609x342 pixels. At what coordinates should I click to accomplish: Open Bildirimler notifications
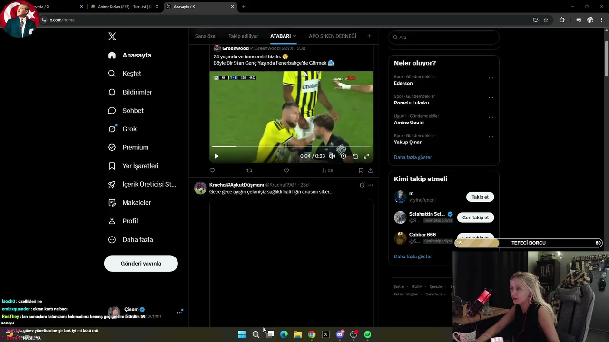coord(130,92)
